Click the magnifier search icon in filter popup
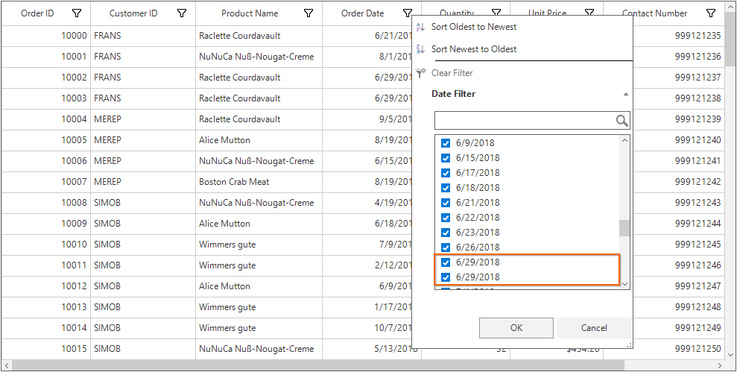Image resolution: width=737 pixels, height=372 pixels. [621, 121]
